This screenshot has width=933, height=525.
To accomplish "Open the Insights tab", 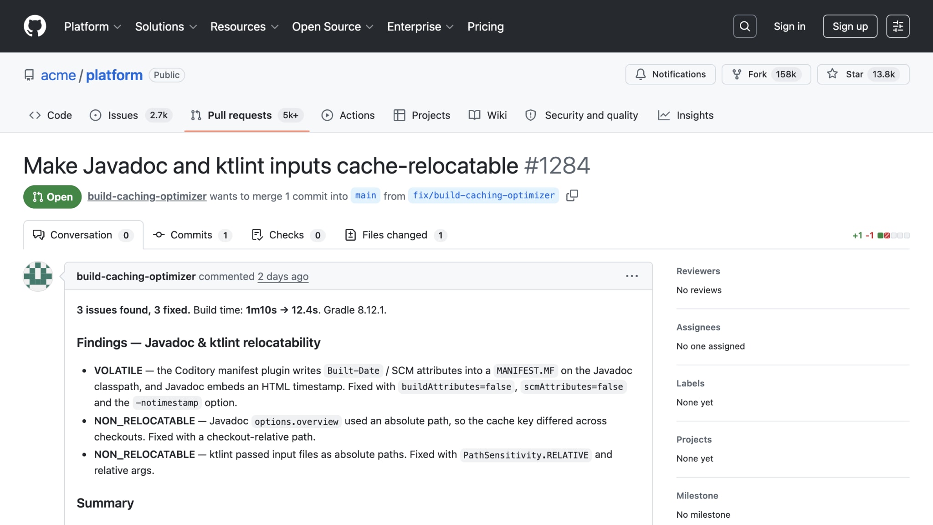I will coord(686,115).
